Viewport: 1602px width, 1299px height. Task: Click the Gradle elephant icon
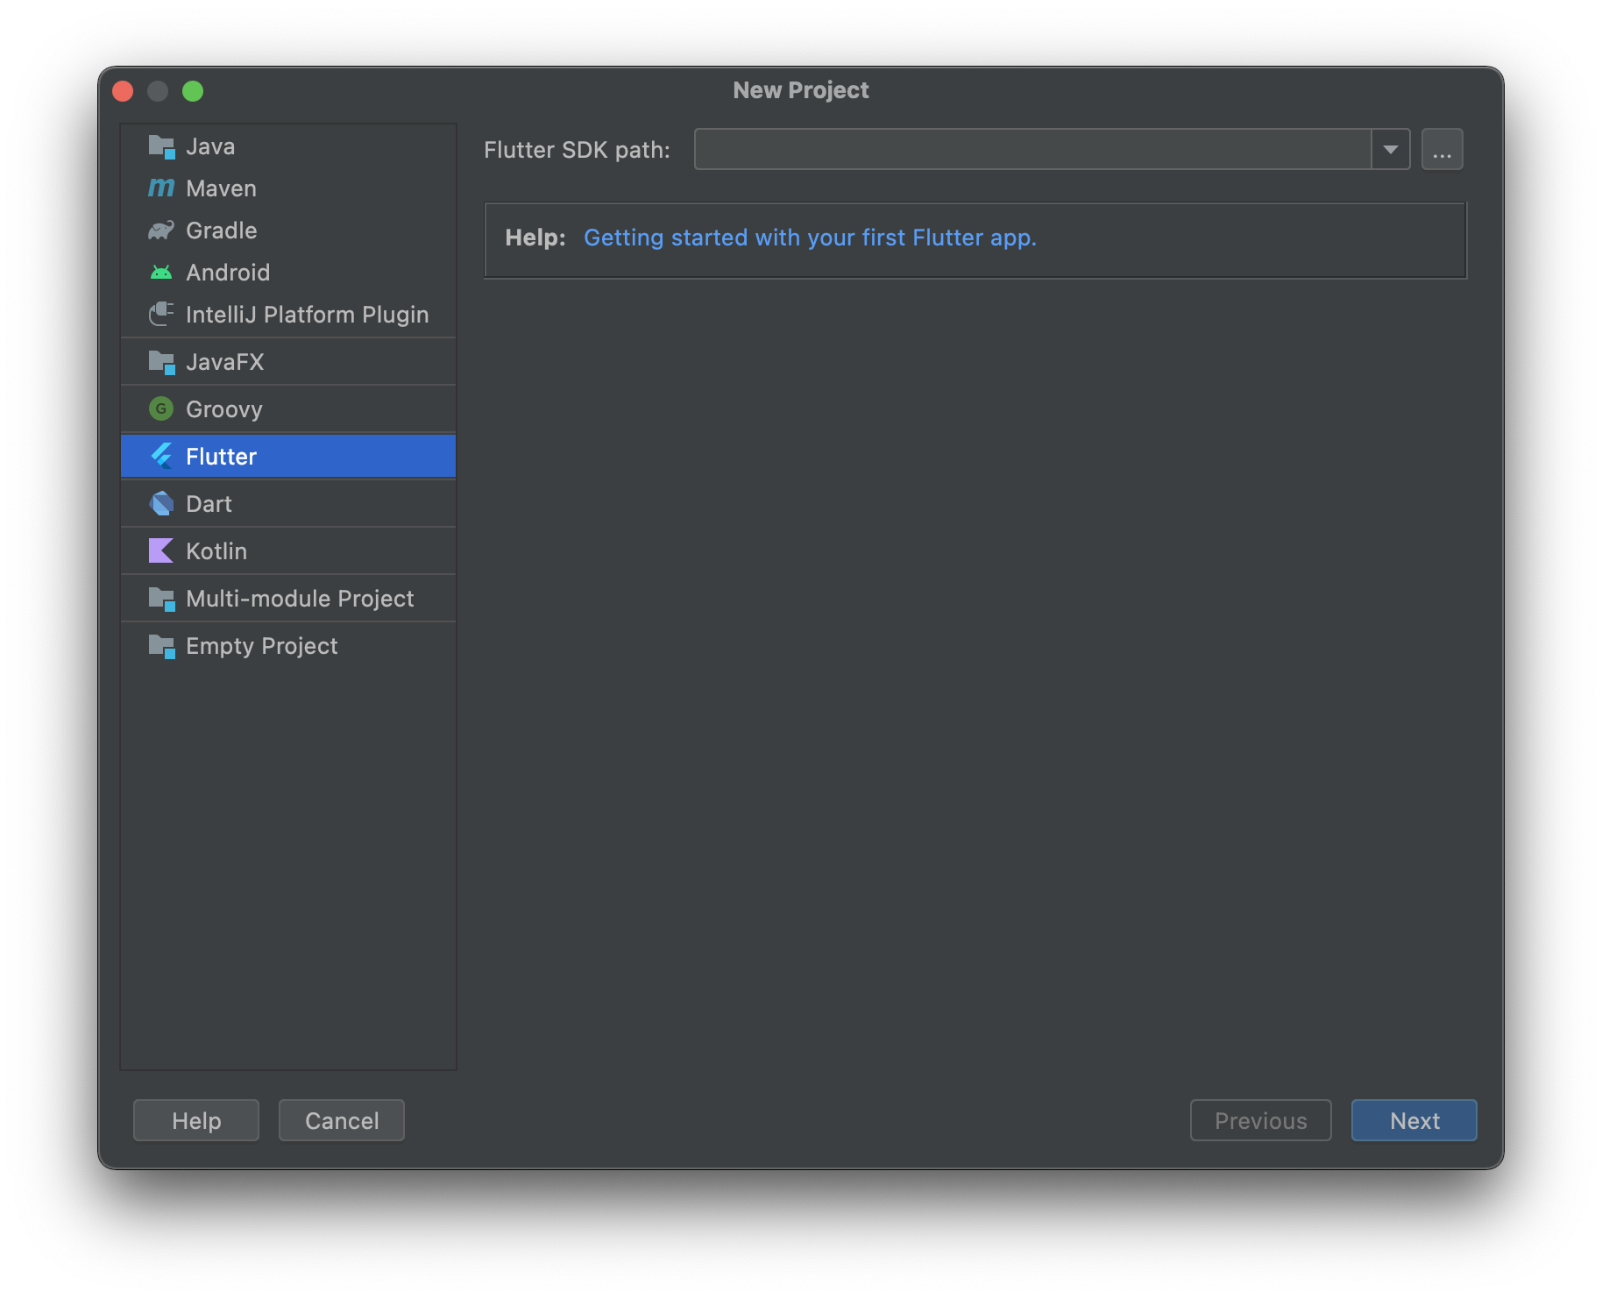pos(161,231)
